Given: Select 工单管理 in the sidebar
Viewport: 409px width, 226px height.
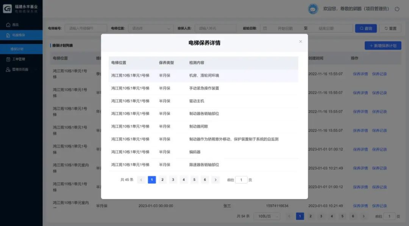Looking at the screenshot, I should 18,59.
